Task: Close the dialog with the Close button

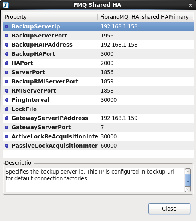Action: (x=169, y=209)
